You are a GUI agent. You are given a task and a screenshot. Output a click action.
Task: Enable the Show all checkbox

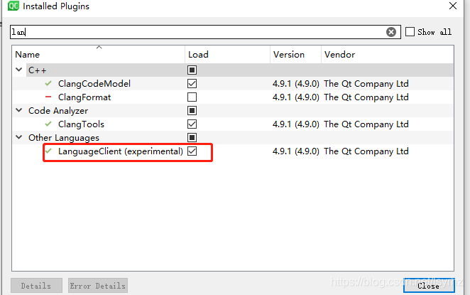[x=410, y=32]
